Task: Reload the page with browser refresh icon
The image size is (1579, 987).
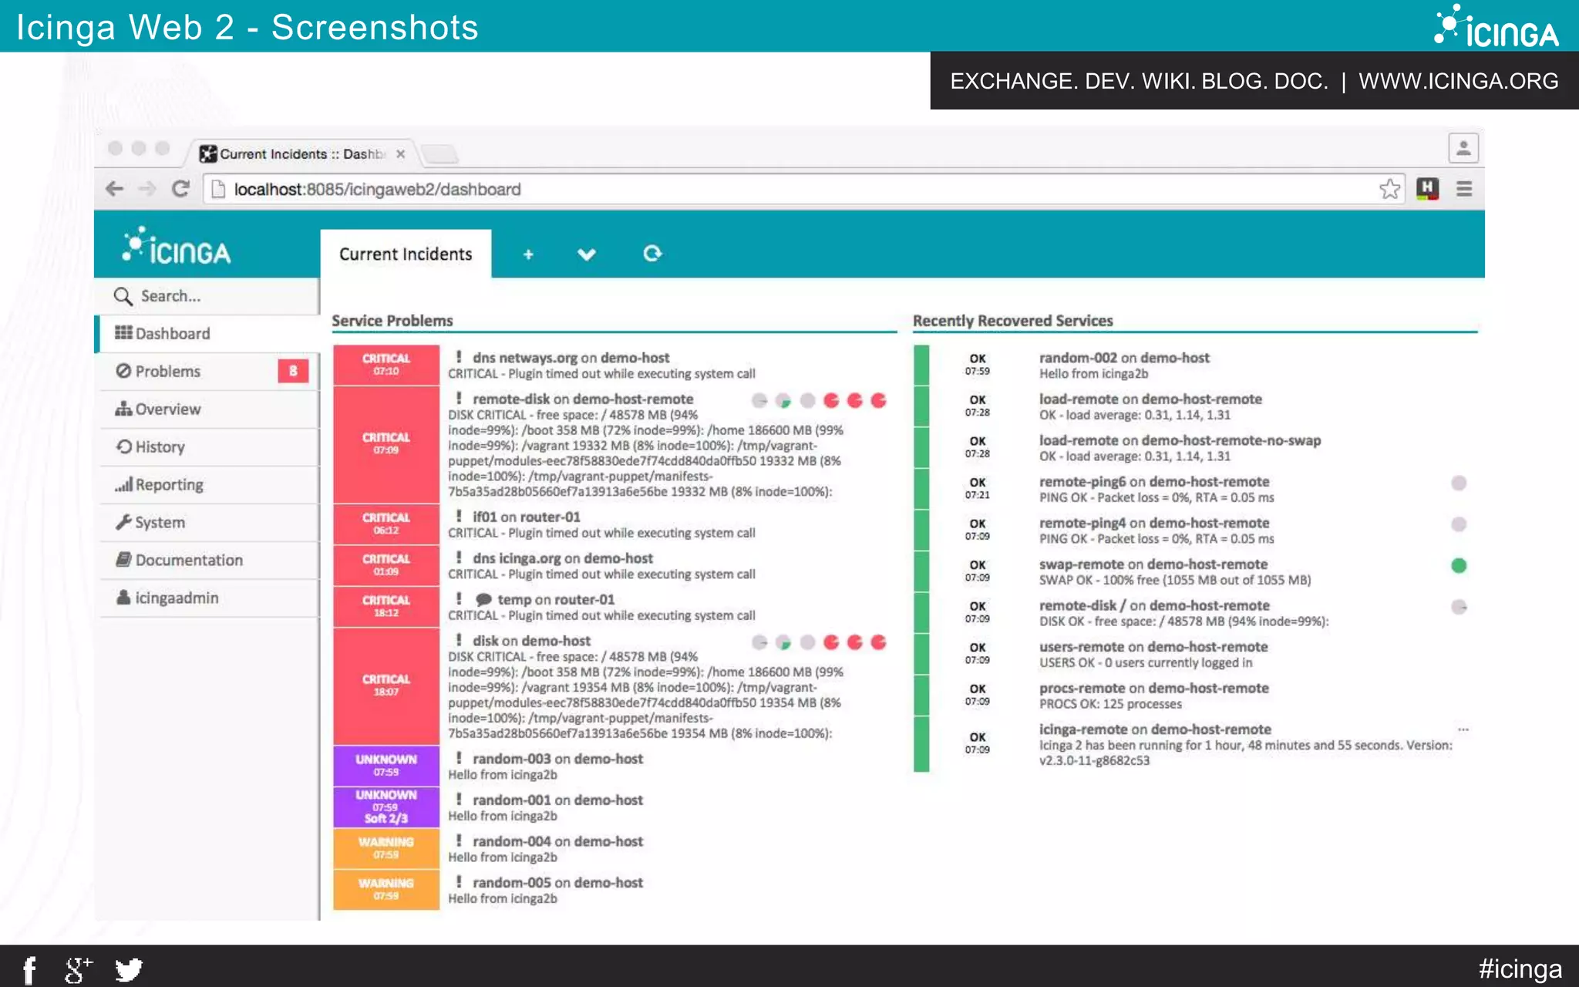Action: [x=180, y=189]
